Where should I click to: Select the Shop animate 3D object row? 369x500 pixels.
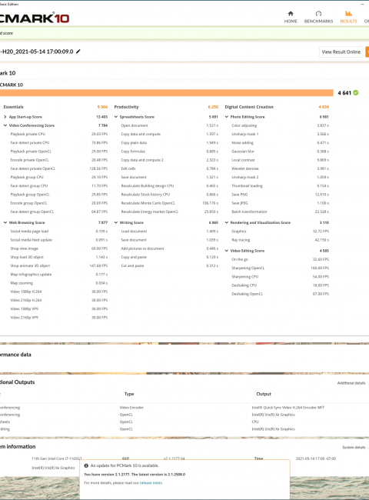(59, 265)
